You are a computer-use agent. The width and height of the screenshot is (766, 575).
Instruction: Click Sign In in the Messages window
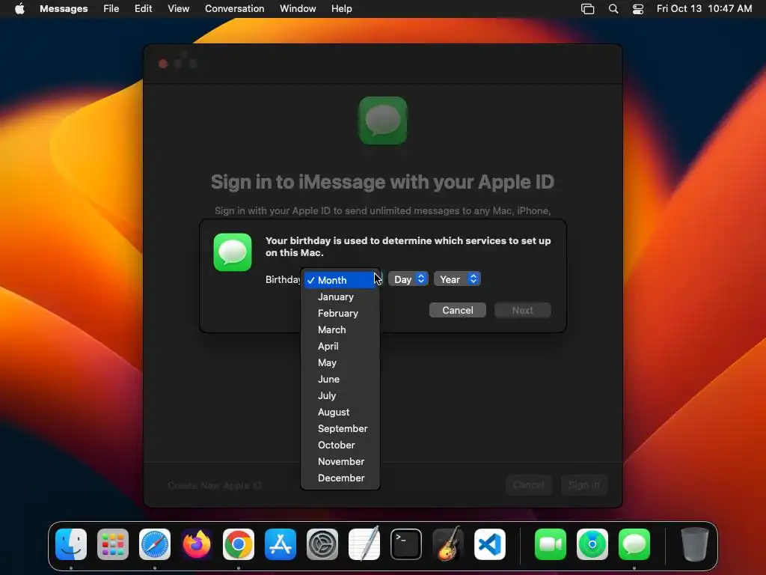584,485
